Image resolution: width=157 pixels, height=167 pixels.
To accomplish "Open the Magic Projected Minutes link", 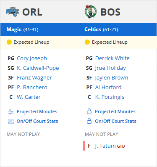I will [37, 111].
